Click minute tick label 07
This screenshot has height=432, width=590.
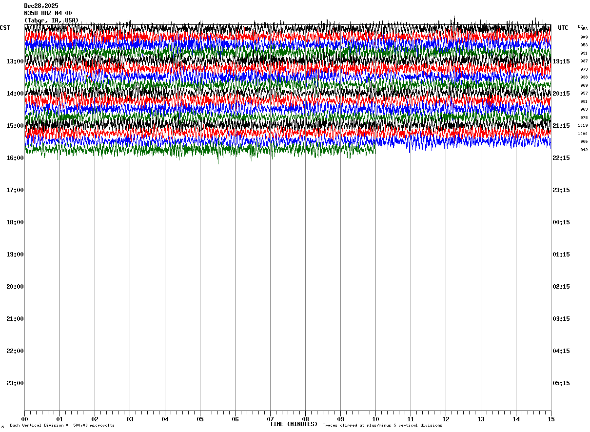click(271, 419)
